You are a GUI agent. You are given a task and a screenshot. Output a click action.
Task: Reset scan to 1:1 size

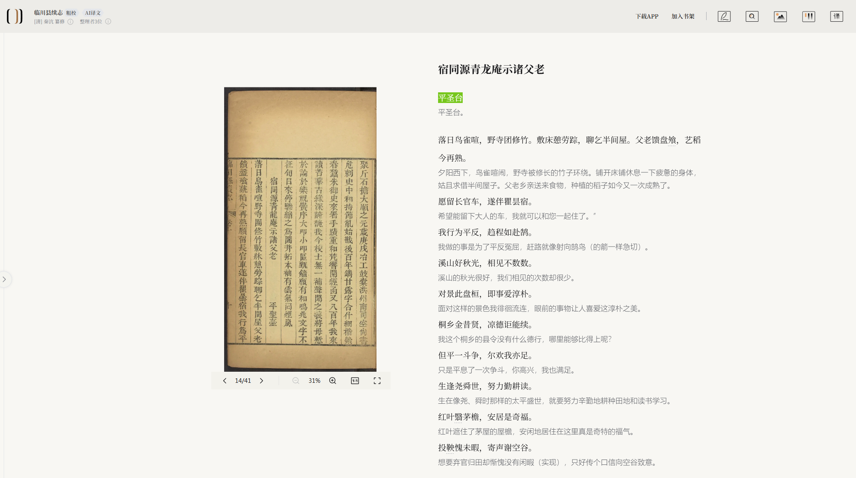click(355, 381)
